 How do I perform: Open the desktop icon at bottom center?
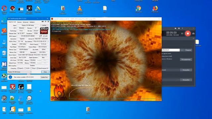pyautogui.click(x=88, y=109)
